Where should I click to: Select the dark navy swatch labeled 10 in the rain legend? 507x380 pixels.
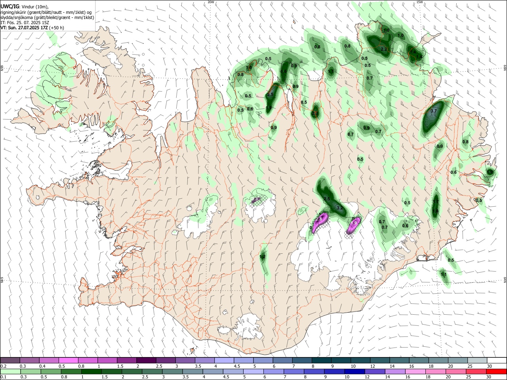354,372
